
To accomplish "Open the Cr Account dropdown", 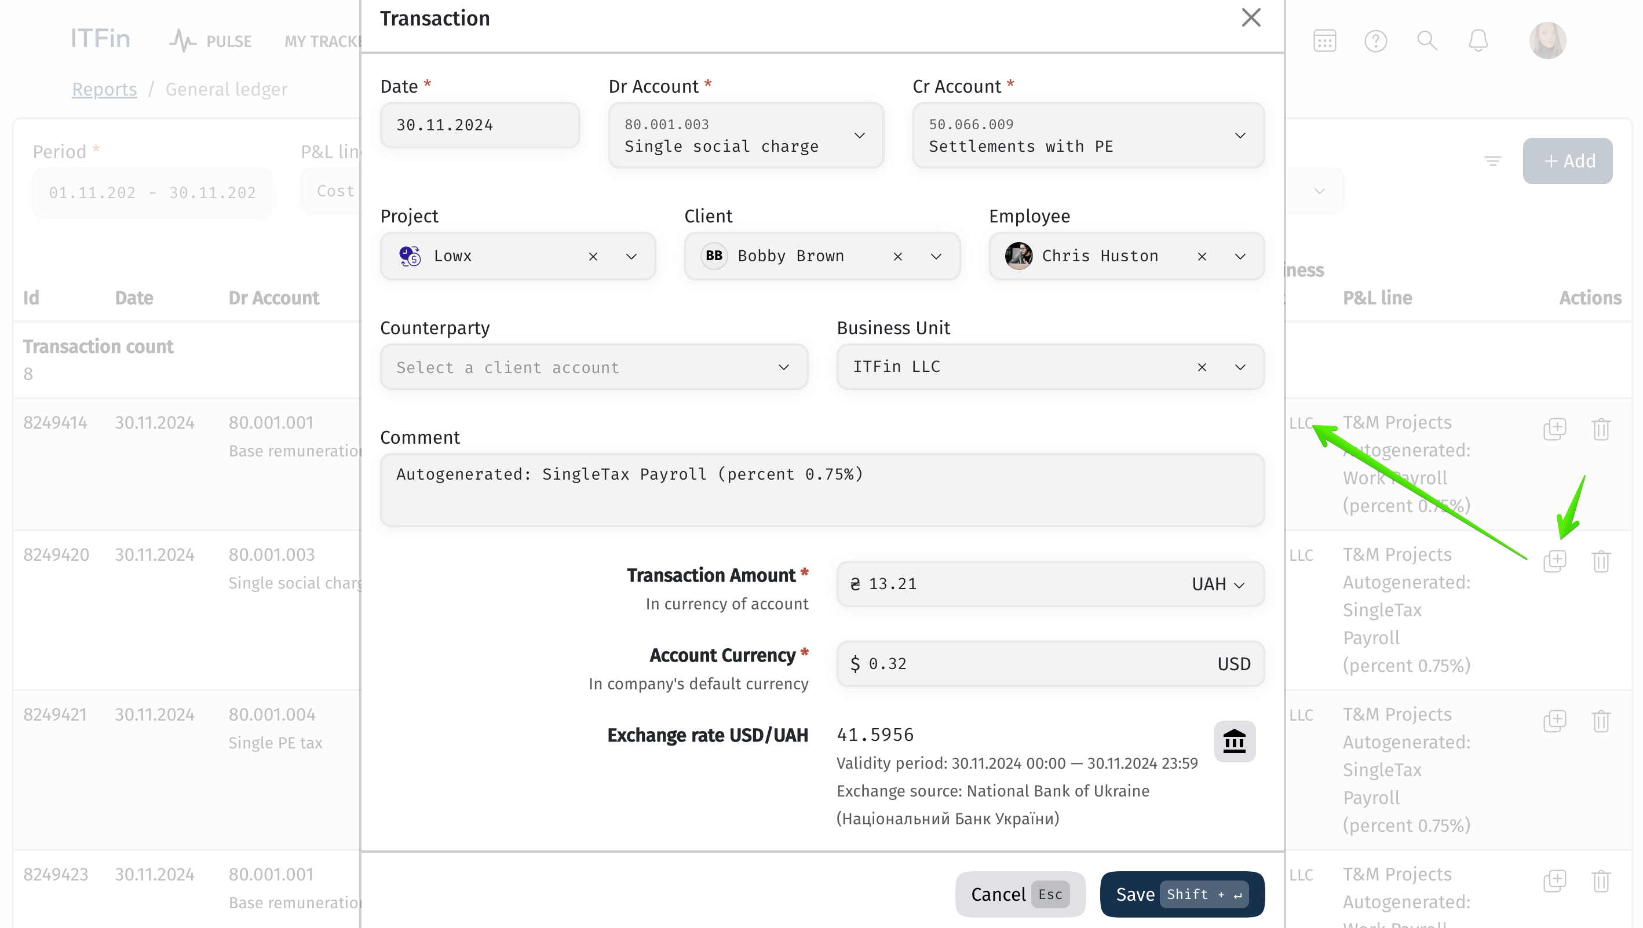I will pyautogui.click(x=1088, y=135).
